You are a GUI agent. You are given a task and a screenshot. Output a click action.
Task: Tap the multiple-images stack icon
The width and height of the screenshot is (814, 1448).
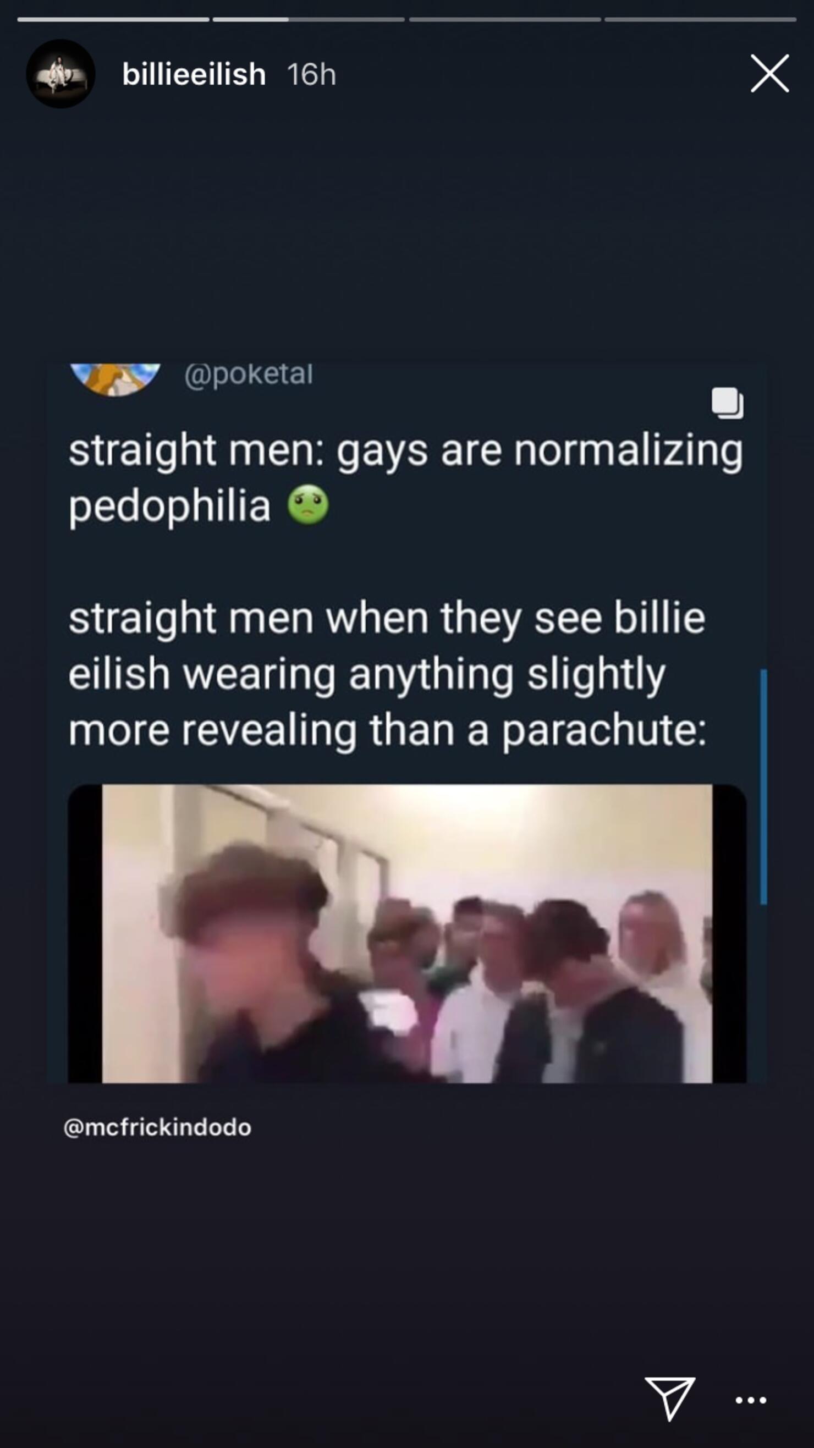pyautogui.click(x=728, y=403)
